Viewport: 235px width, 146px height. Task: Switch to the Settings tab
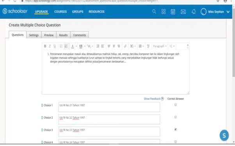pos(34,35)
